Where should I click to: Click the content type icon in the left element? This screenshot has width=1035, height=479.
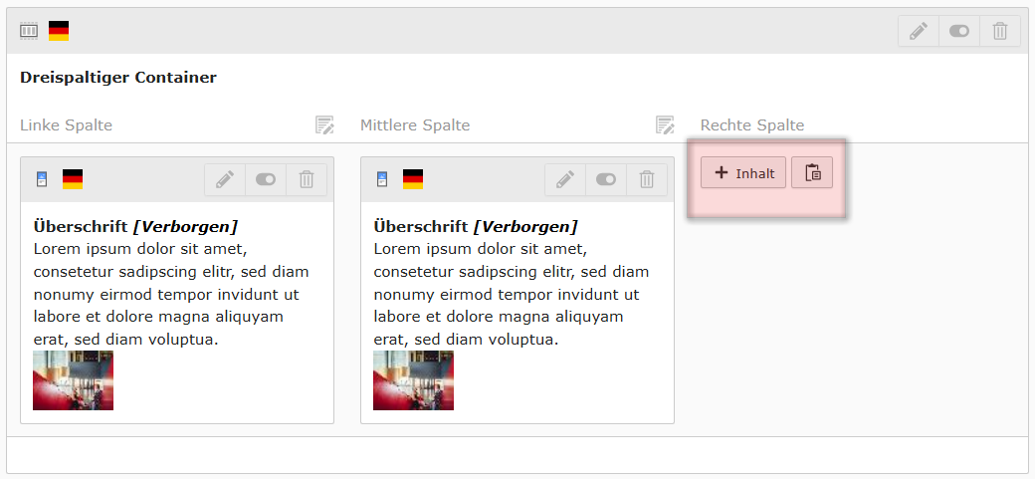click(x=42, y=179)
